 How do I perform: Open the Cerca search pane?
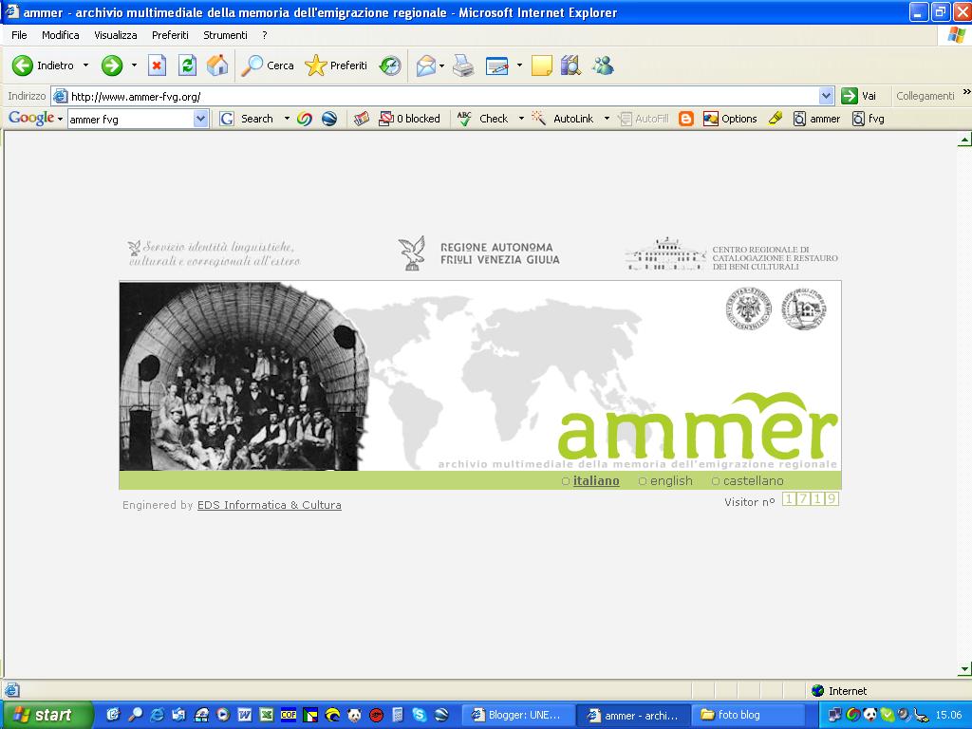click(x=267, y=65)
